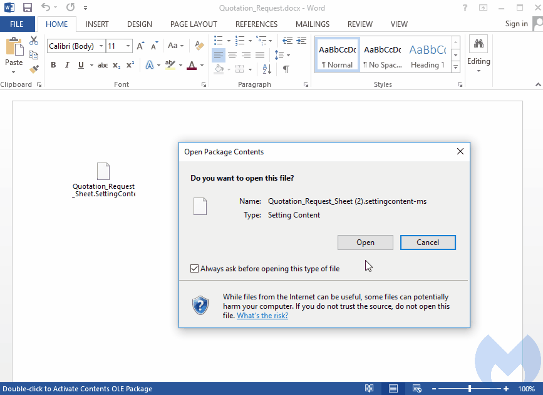Image resolution: width=543 pixels, height=395 pixels.
Task: Click the Save icon in title bar
Action: pyautogui.click(x=27, y=7)
